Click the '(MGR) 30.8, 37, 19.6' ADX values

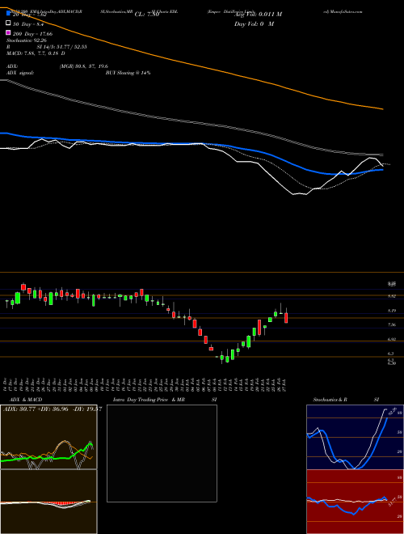click(x=84, y=66)
